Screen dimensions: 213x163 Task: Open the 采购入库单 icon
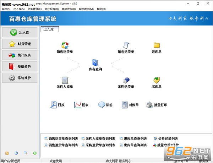65,80
